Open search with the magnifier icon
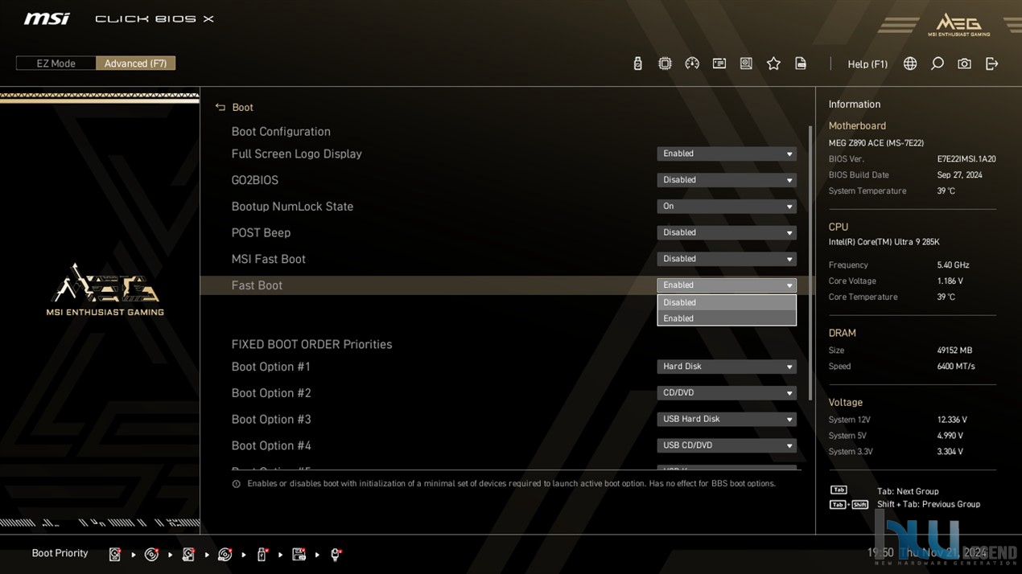1022x574 pixels. point(938,64)
